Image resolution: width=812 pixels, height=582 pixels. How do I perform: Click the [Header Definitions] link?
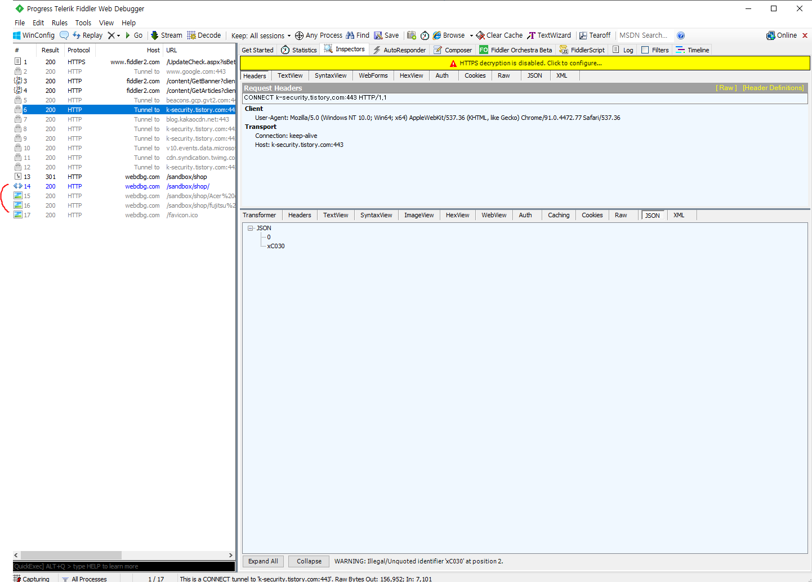[x=773, y=88]
